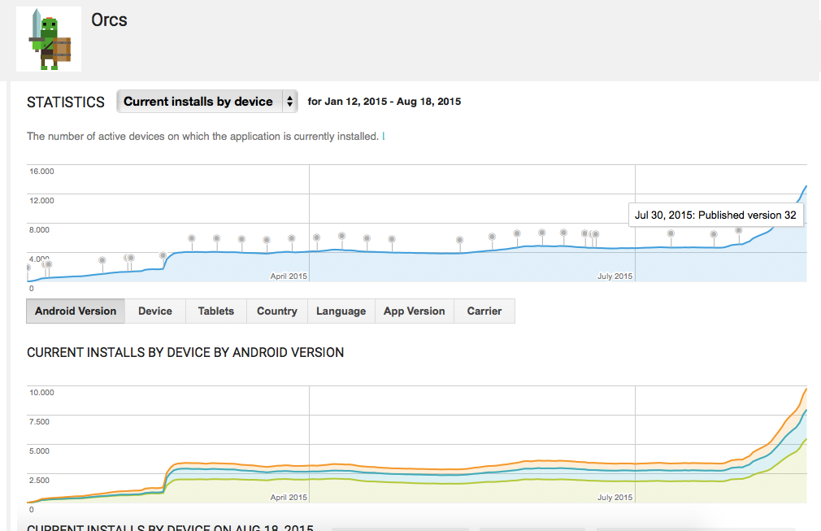Select the Android Version tab
This screenshot has height=531, width=821.
(x=76, y=311)
